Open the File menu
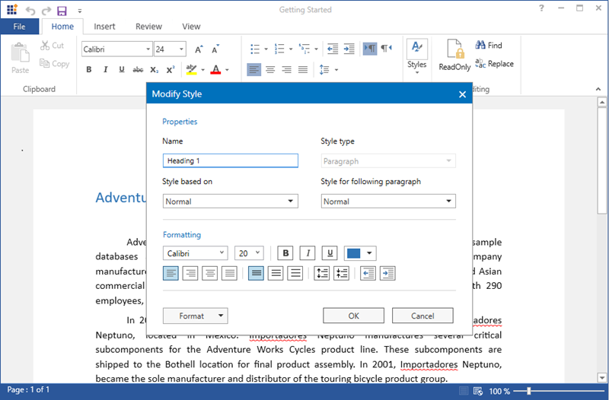Viewport: 609px width, 400px height. pyautogui.click(x=20, y=27)
